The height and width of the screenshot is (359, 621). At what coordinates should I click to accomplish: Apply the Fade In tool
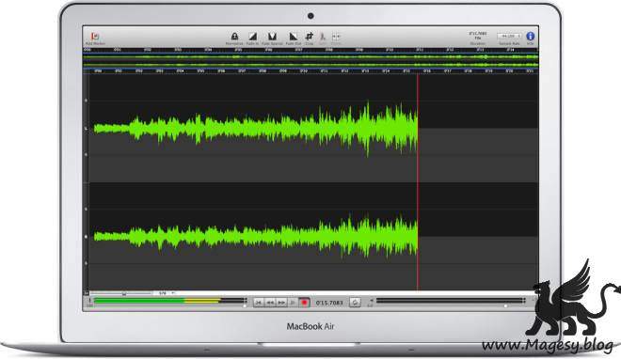coord(253,37)
